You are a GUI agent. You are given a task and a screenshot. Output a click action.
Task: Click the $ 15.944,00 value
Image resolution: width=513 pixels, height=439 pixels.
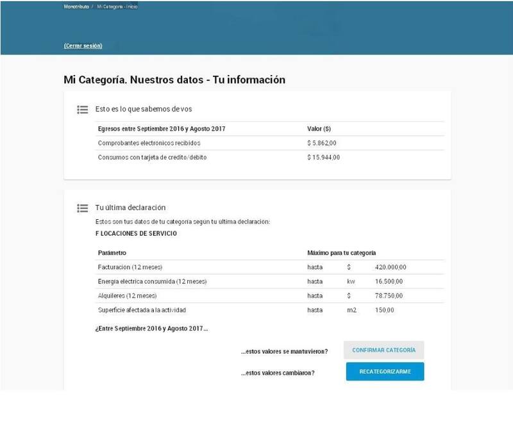323,158
